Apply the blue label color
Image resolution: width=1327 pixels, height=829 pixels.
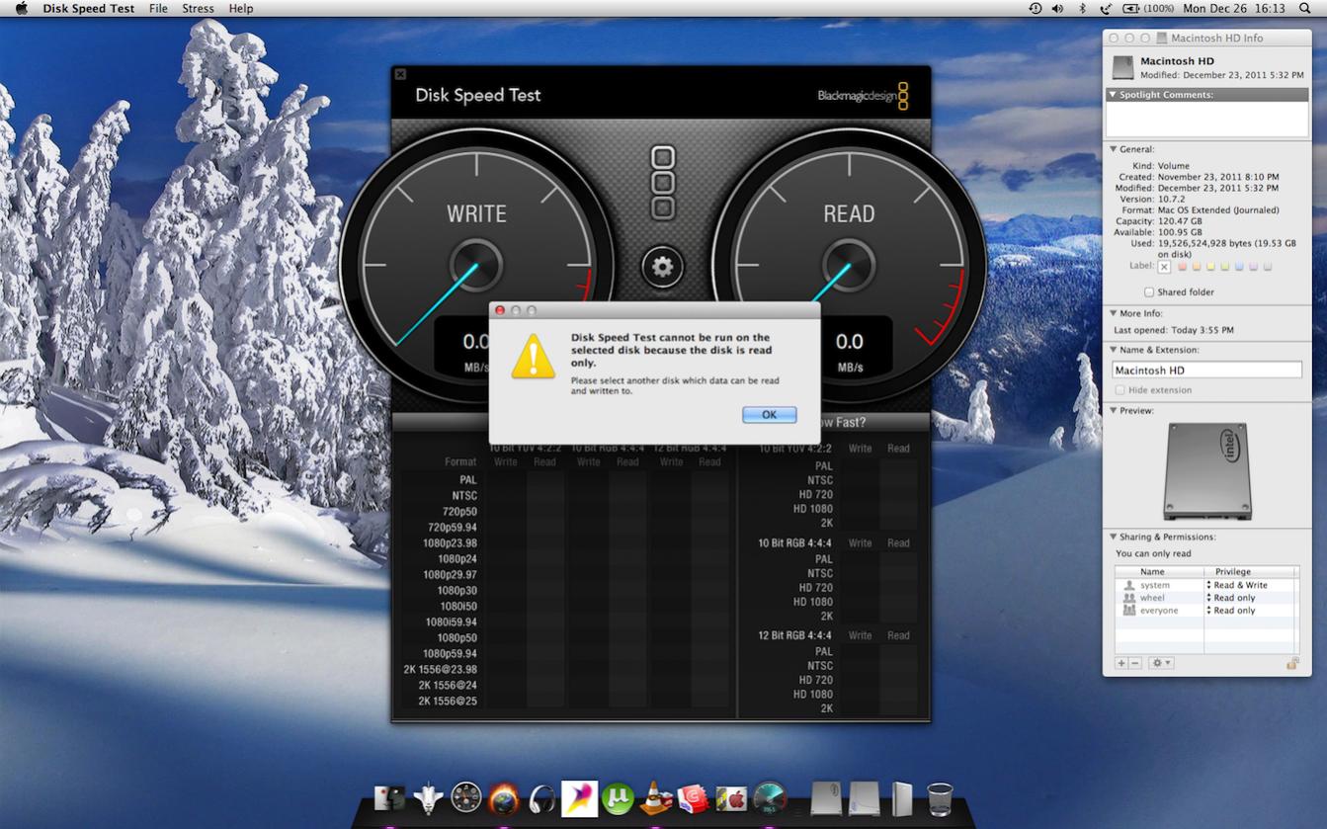(1239, 267)
